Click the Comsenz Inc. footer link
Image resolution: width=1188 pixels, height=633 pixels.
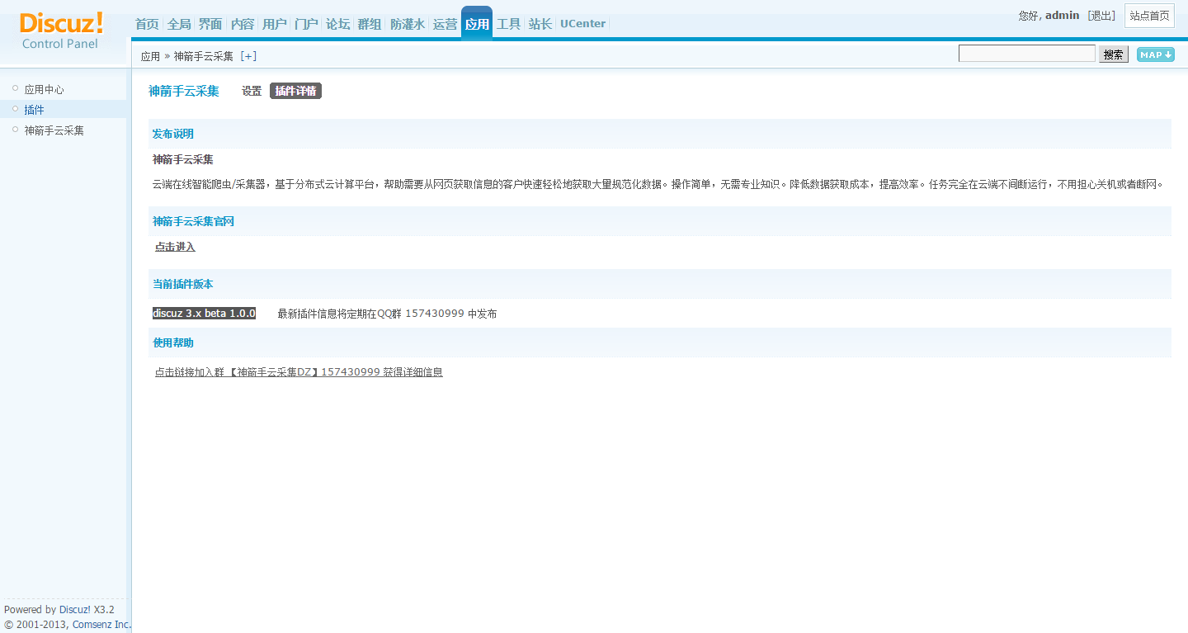click(101, 625)
